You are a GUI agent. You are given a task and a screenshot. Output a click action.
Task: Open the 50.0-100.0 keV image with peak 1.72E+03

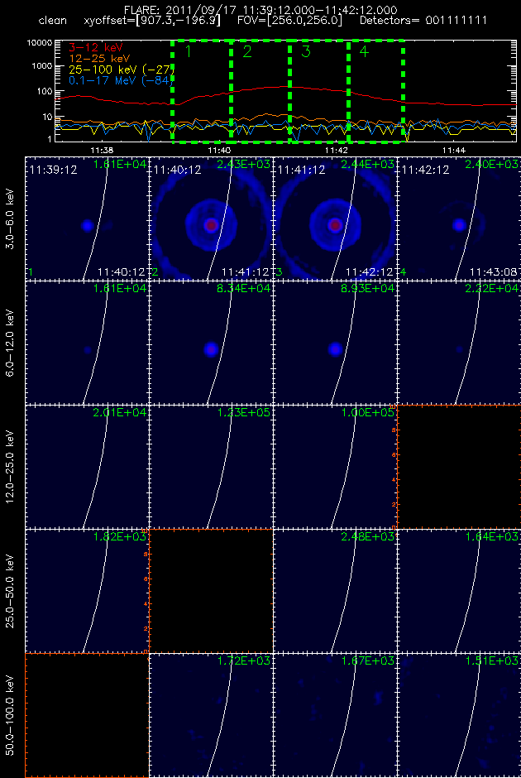[x=211, y=715]
